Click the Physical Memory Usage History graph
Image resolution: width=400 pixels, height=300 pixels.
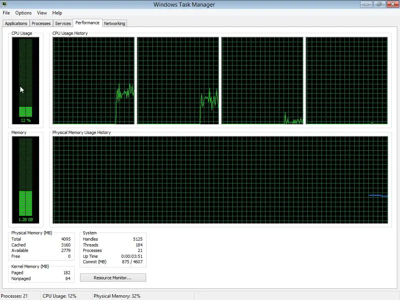220,180
